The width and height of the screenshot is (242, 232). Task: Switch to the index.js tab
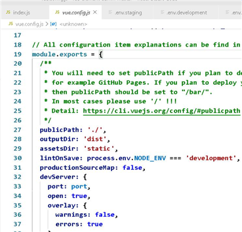21,13
